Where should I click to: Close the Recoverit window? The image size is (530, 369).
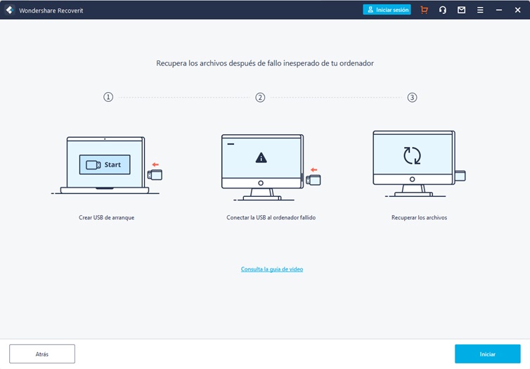pos(517,10)
